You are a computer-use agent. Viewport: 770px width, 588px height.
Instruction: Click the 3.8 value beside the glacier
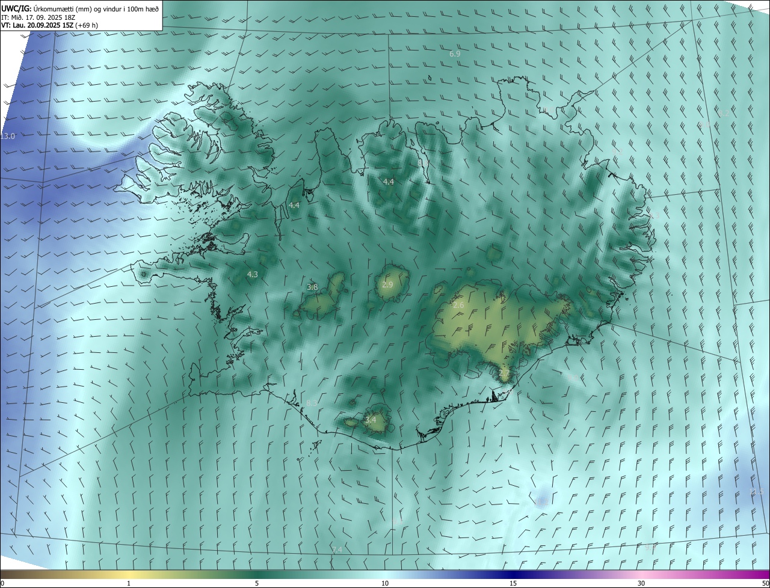[312, 287]
